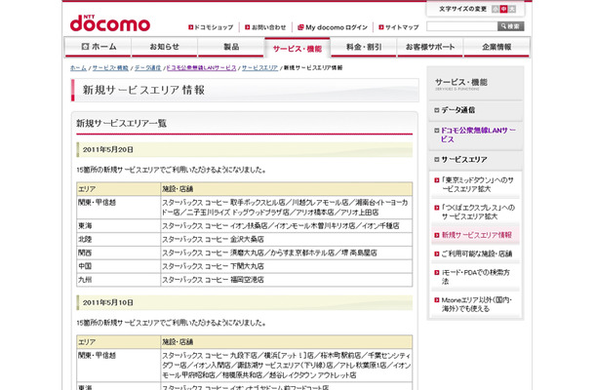Open the サイトマップ link

399,27
